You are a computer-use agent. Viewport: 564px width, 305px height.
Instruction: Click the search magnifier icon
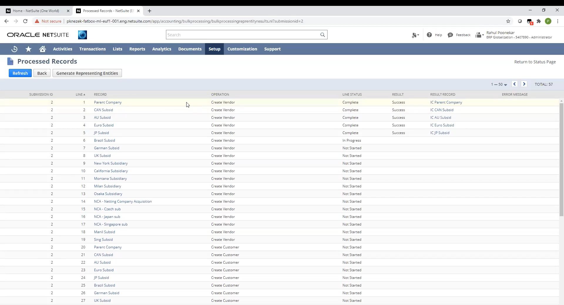[323, 35]
